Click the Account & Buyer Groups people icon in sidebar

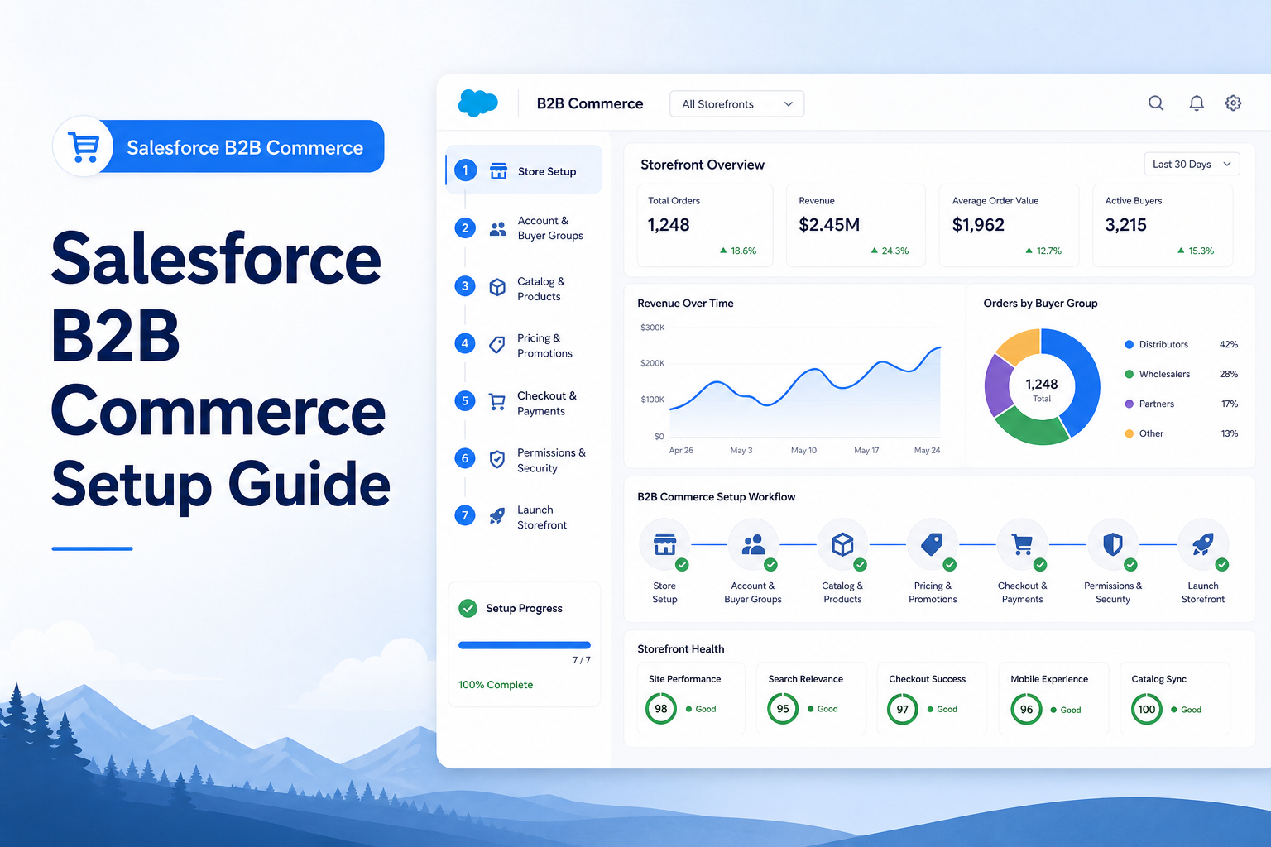(x=497, y=229)
